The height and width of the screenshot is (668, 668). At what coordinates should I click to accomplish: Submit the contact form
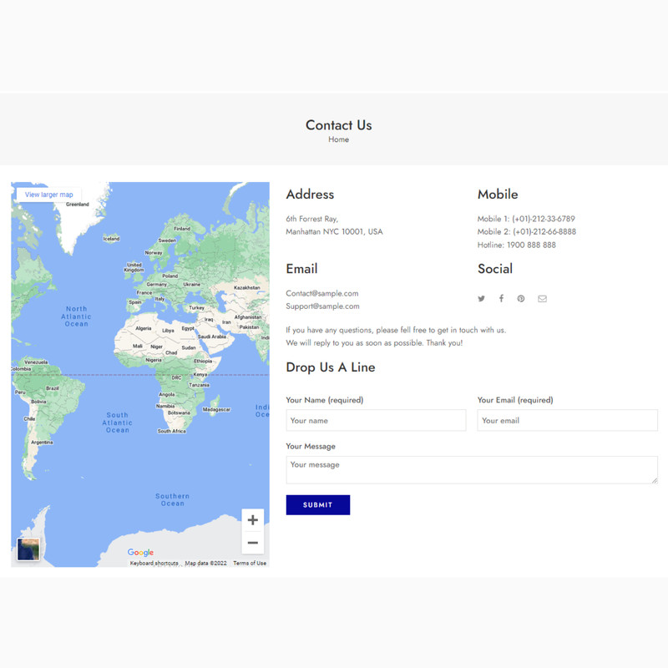click(x=318, y=505)
